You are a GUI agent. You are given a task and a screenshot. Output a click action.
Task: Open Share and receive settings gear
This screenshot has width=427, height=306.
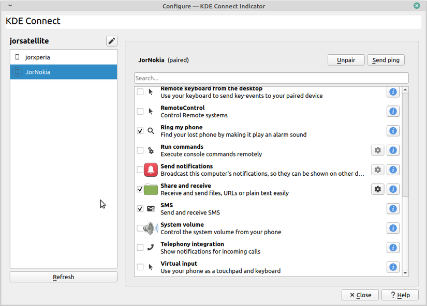coord(378,189)
